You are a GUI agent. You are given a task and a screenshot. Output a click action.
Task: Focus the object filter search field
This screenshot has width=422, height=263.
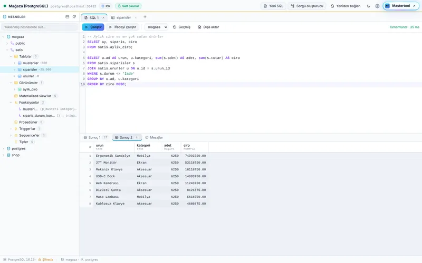coord(40,27)
